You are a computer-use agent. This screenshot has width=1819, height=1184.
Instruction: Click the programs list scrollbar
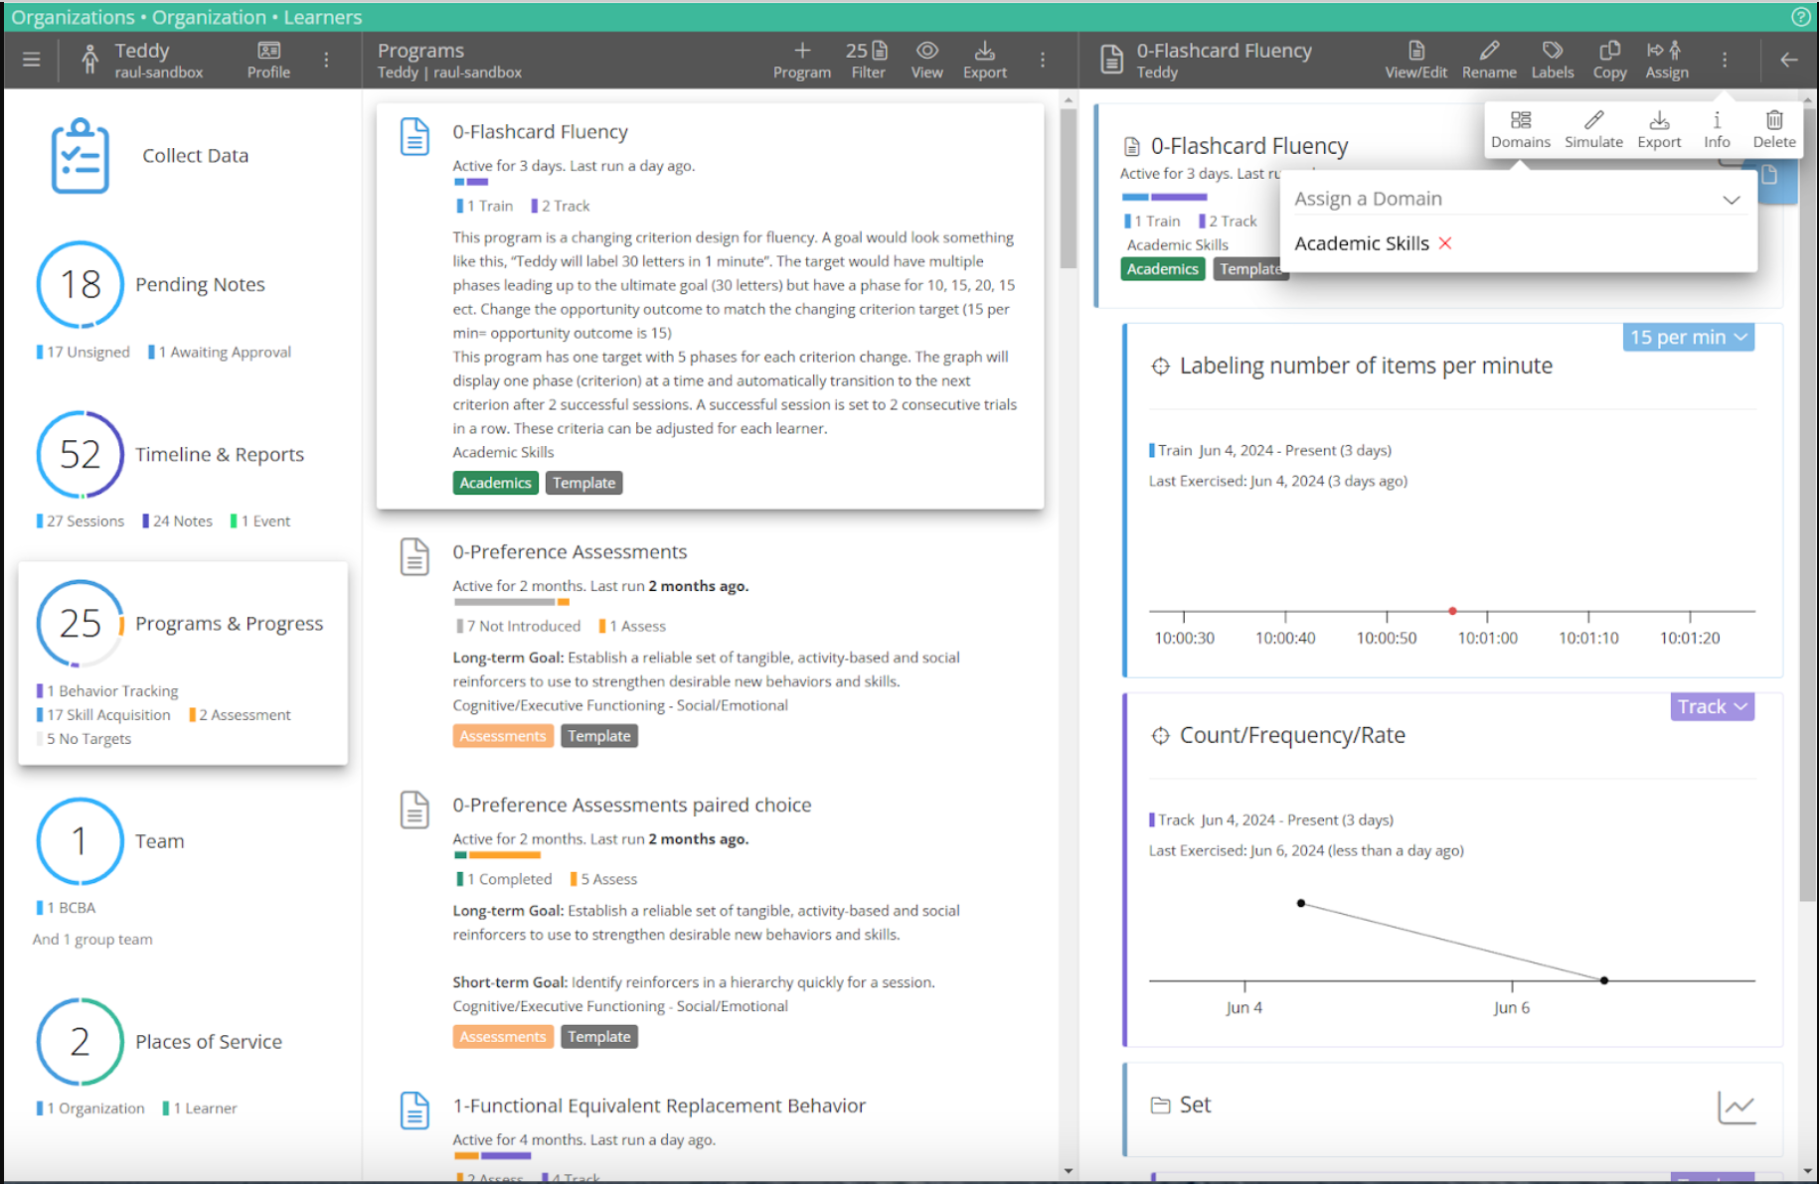pos(1069,189)
